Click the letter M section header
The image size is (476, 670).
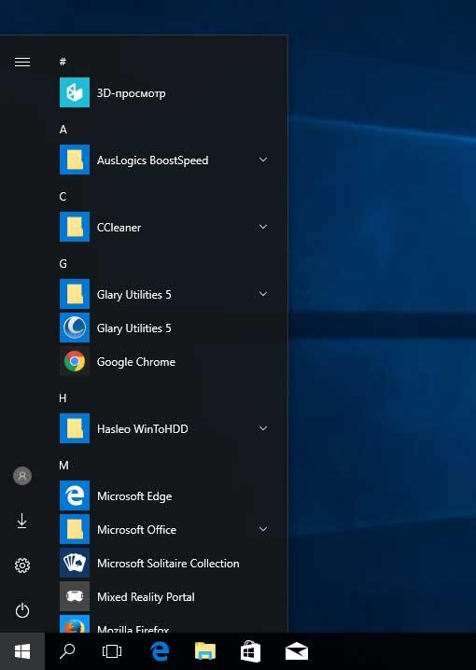63,466
